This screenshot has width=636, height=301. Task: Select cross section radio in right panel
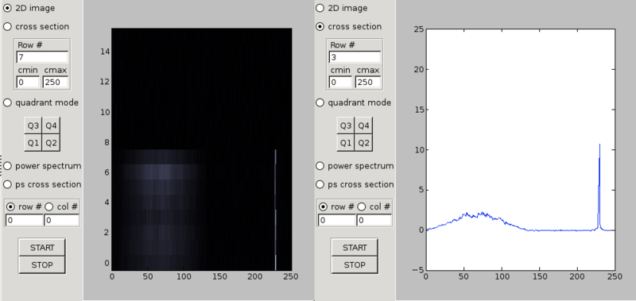(x=320, y=27)
